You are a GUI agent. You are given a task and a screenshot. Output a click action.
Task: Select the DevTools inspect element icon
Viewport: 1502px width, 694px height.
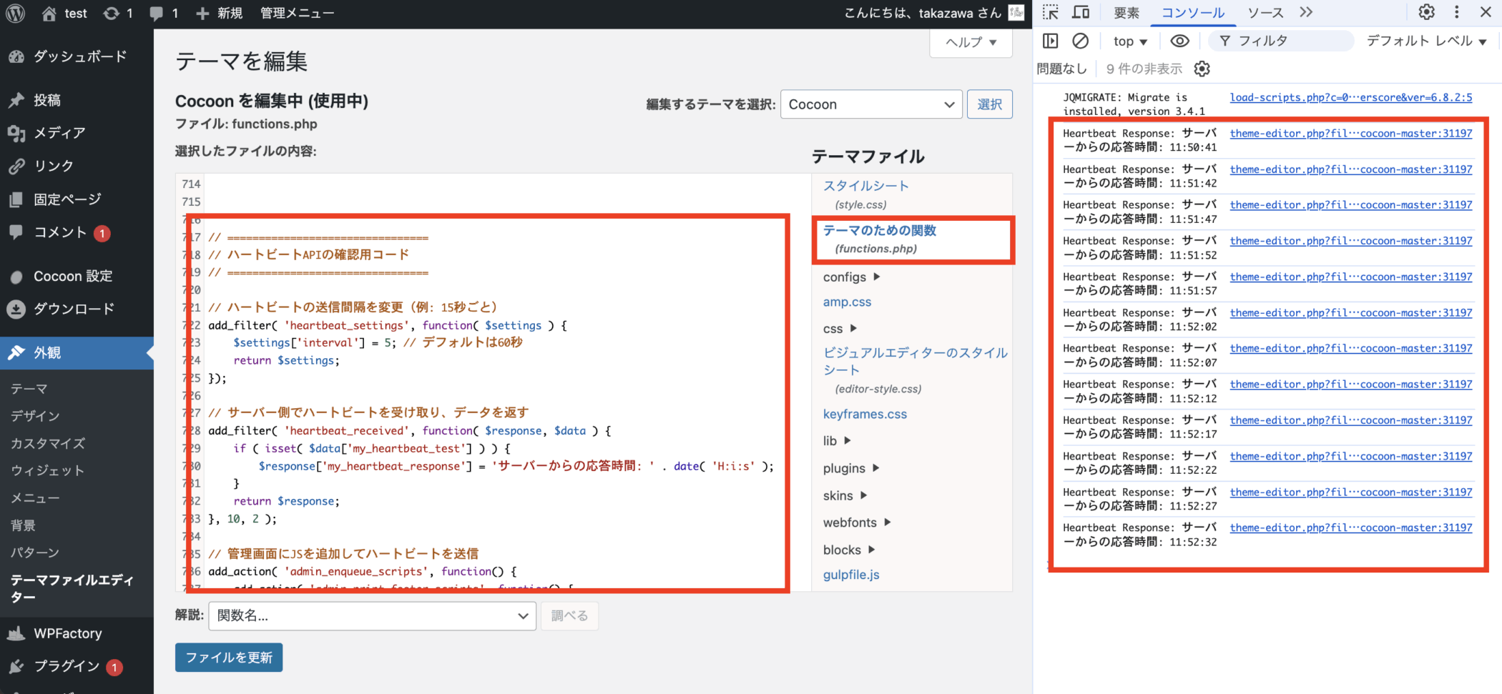[1051, 12]
